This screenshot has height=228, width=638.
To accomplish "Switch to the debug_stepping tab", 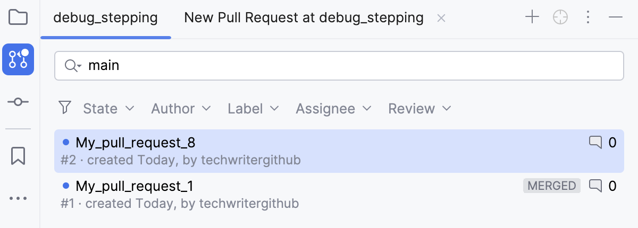I will 106,18.
